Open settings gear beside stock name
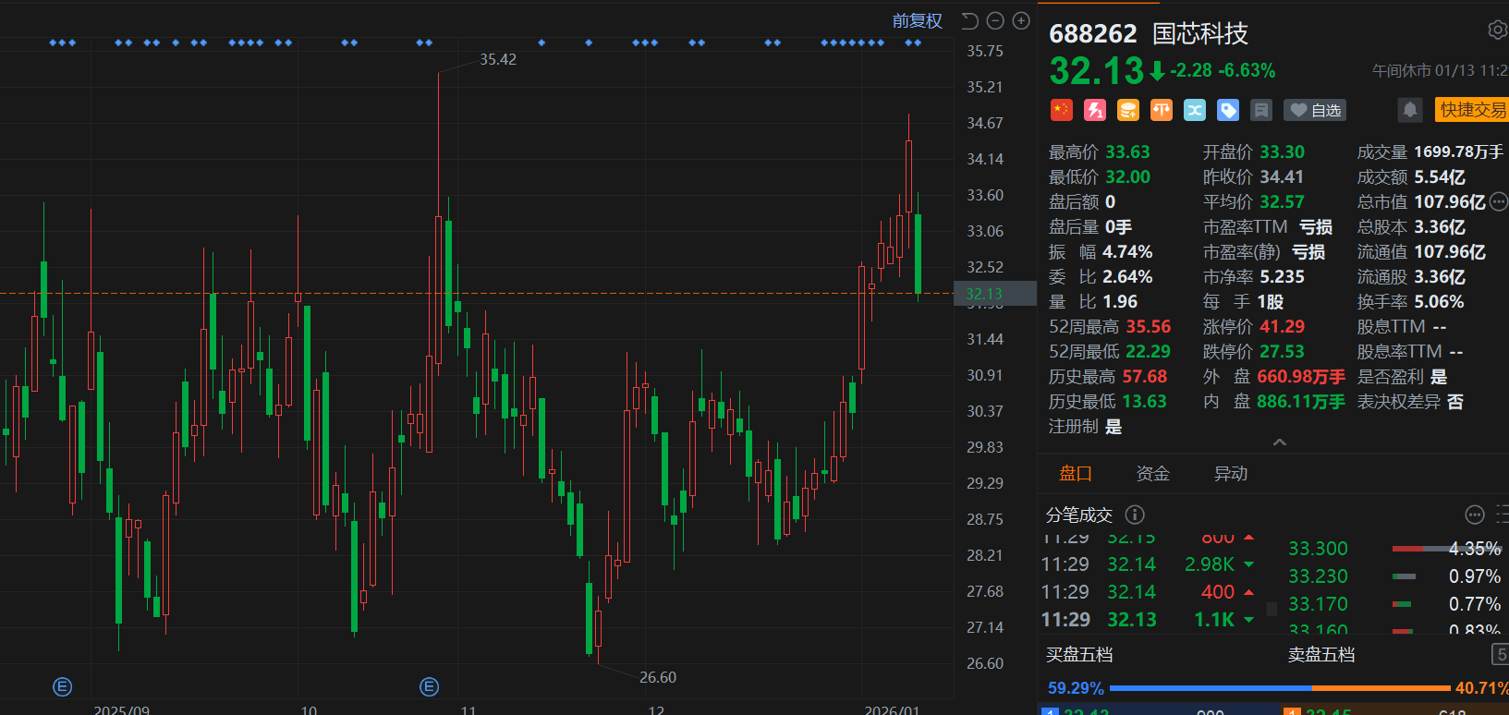This screenshot has height=715, width=1509. coord(1497,30)
